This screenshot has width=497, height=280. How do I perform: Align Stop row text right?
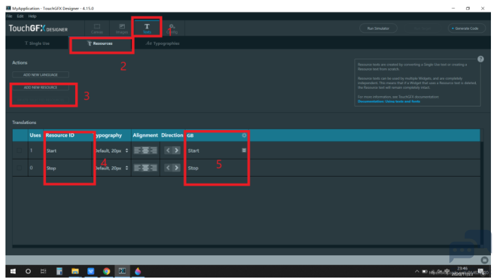pyautogui.click(x=153, y=168)
